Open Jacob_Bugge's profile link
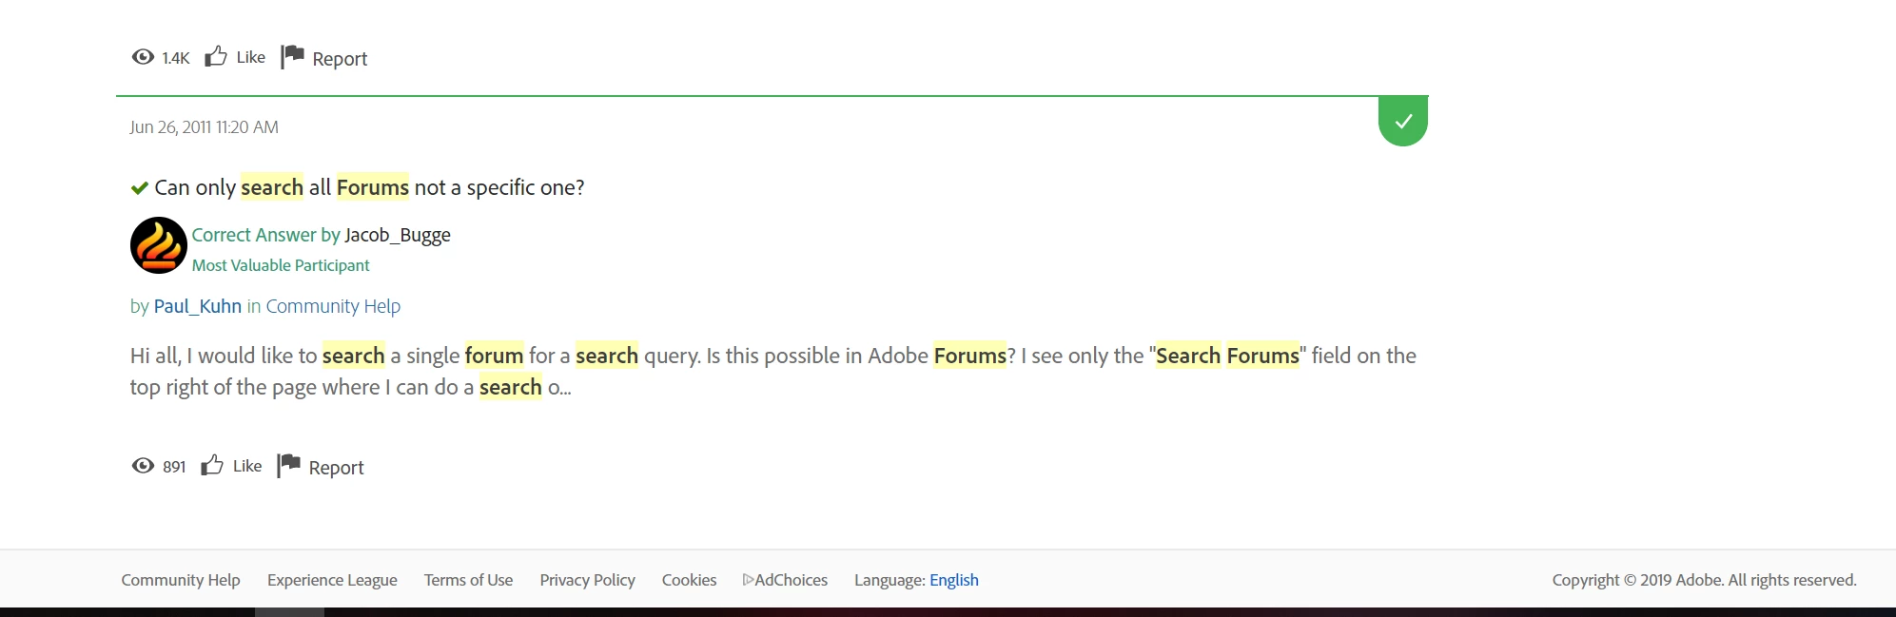Screen dimensions: 1896x617 [397, 235]
